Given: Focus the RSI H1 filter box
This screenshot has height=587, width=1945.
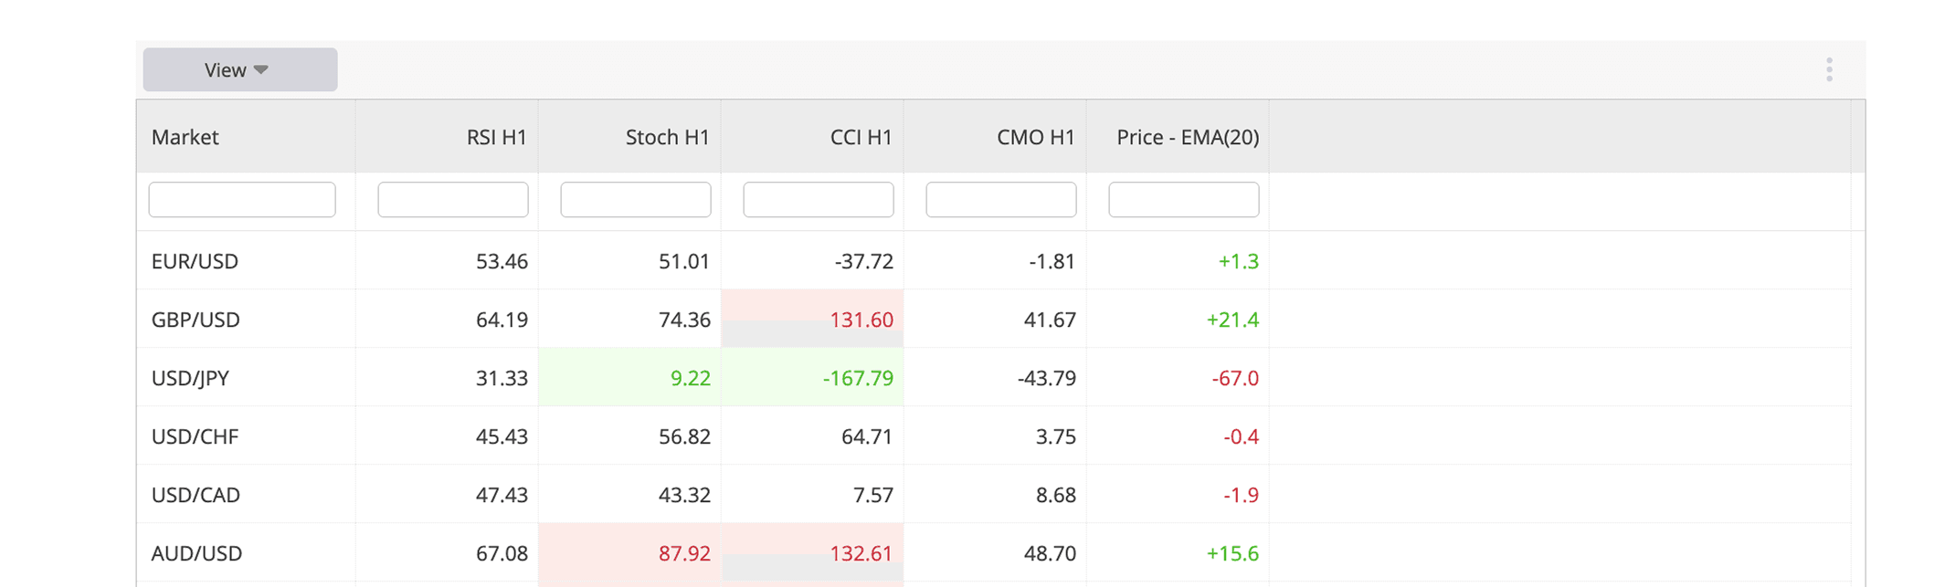Looking at the screenshot, I should [453, 200].
